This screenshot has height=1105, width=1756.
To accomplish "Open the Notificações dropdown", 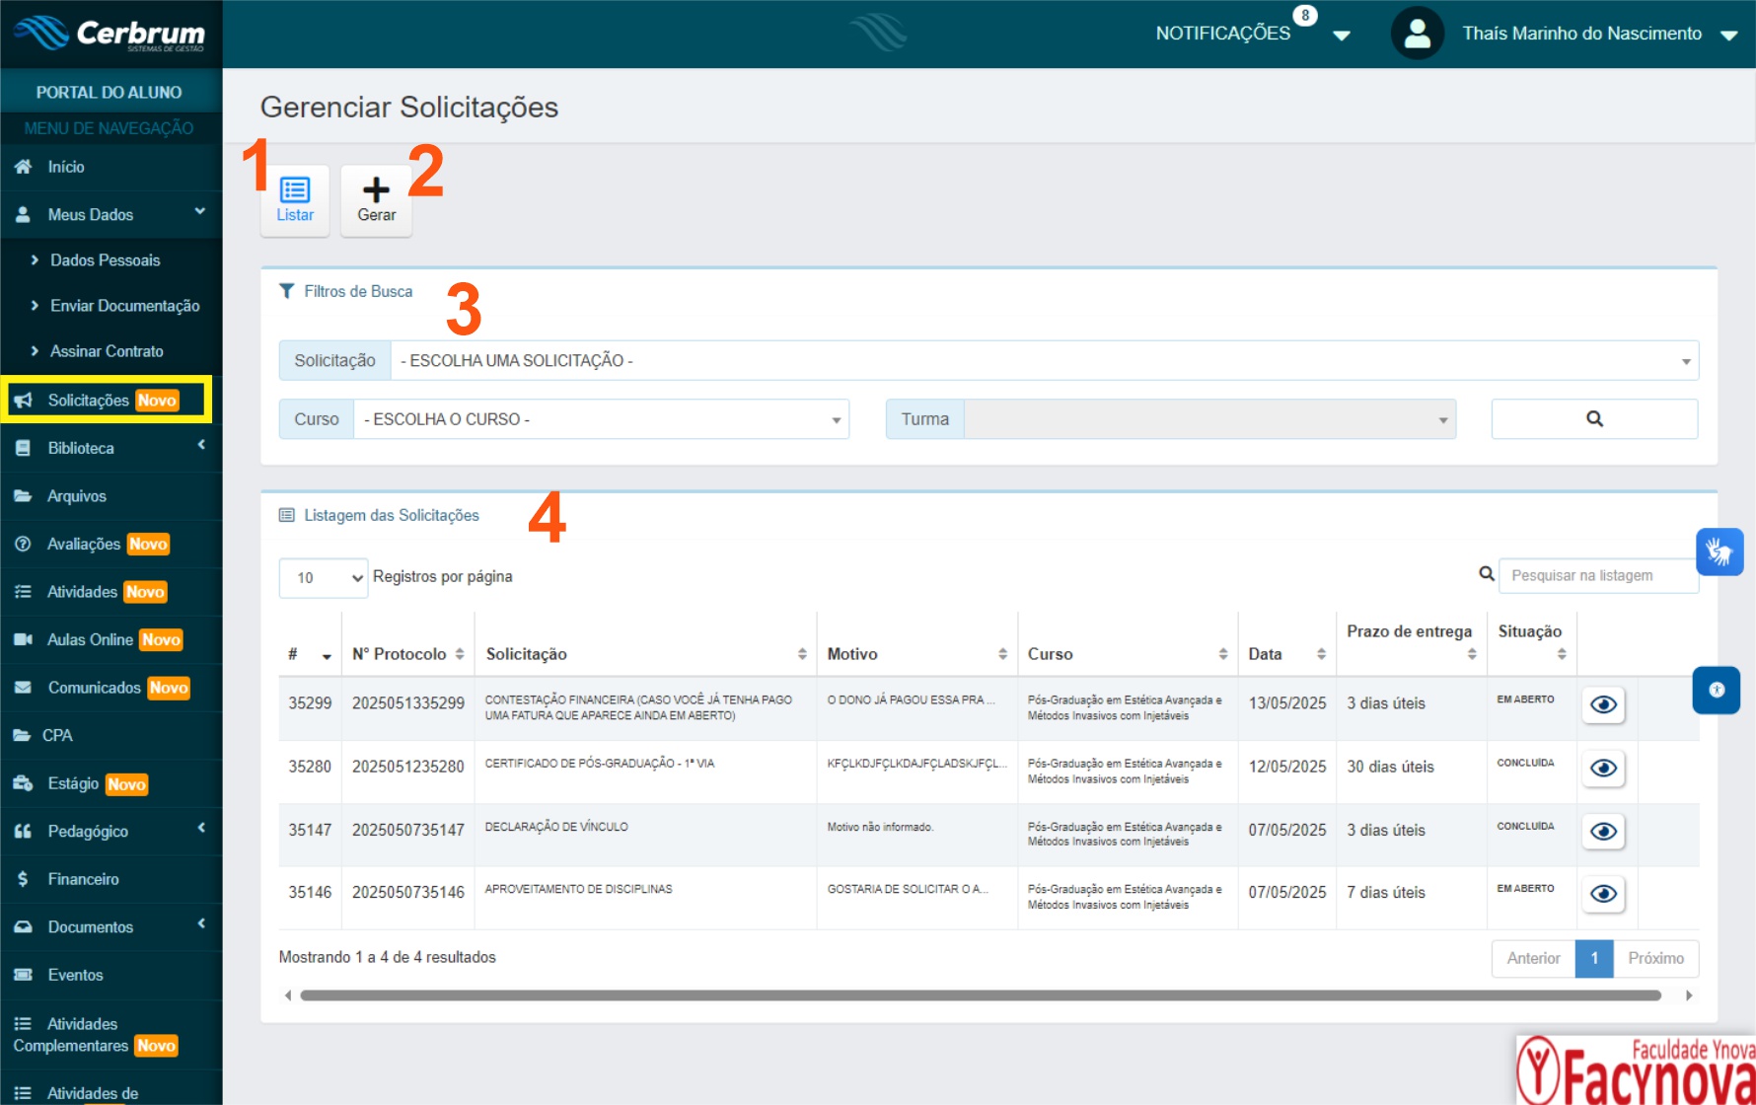I will point(1252,34).
